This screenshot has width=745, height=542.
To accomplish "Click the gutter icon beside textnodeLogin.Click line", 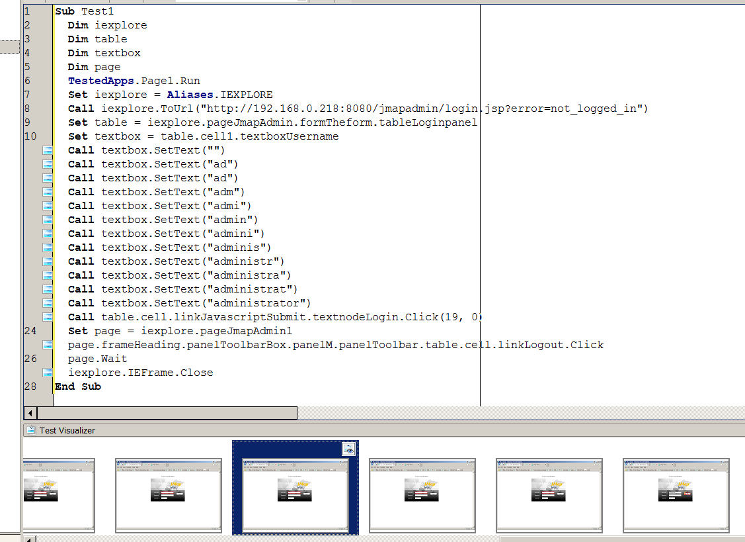I will [48, 317].
